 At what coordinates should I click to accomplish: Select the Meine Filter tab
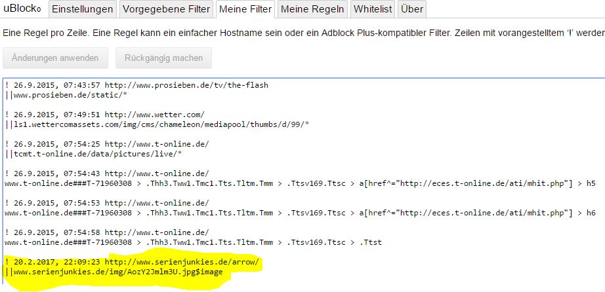click(x=245, y=9)
